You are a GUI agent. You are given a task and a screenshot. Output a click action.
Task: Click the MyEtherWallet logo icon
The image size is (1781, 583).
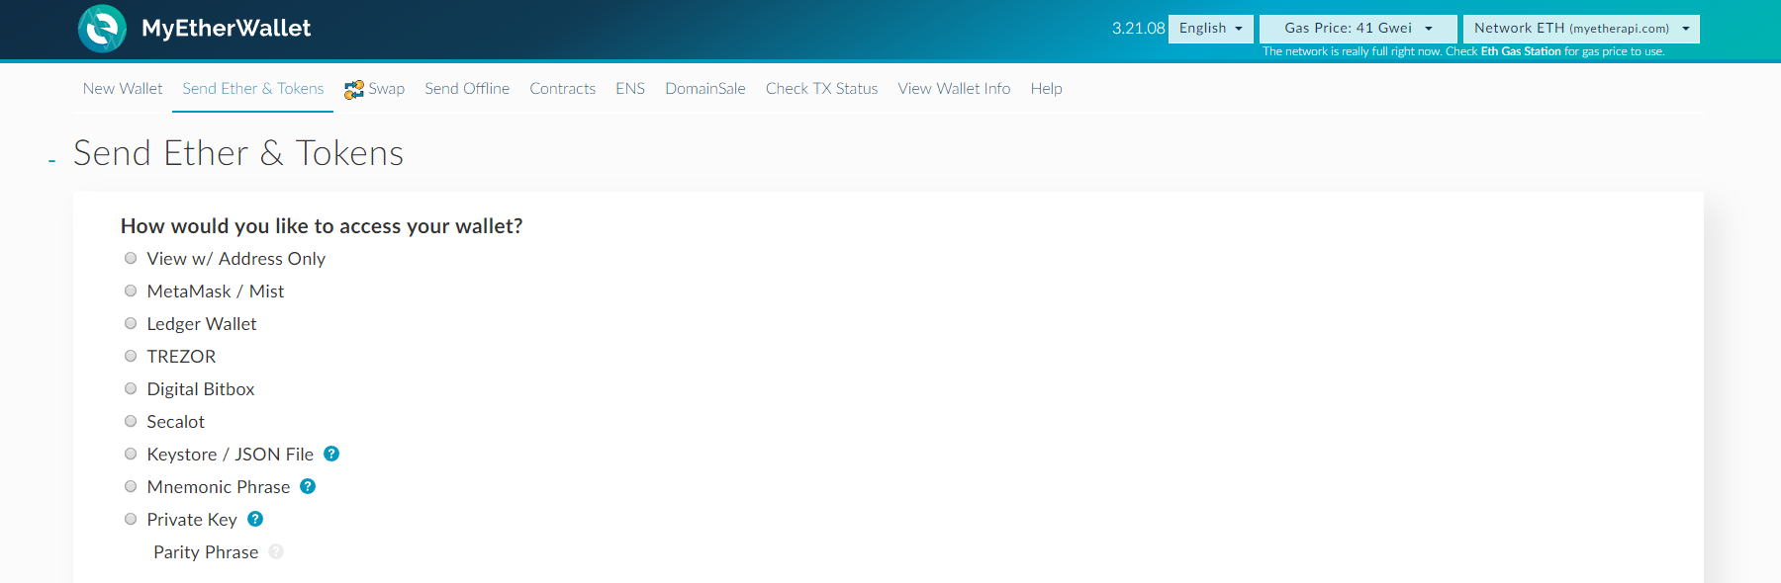(x=102, y=29)
